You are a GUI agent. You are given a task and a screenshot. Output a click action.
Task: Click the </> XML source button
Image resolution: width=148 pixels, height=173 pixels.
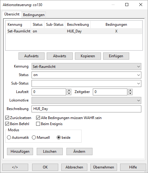click(x=15, y=167)
